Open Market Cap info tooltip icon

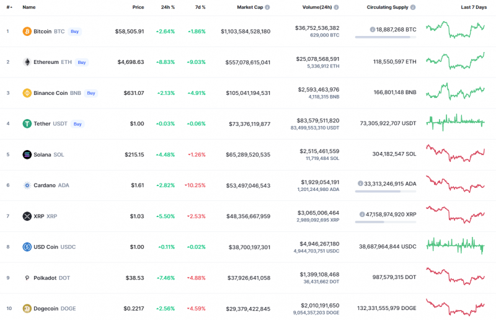coord(267,7)
